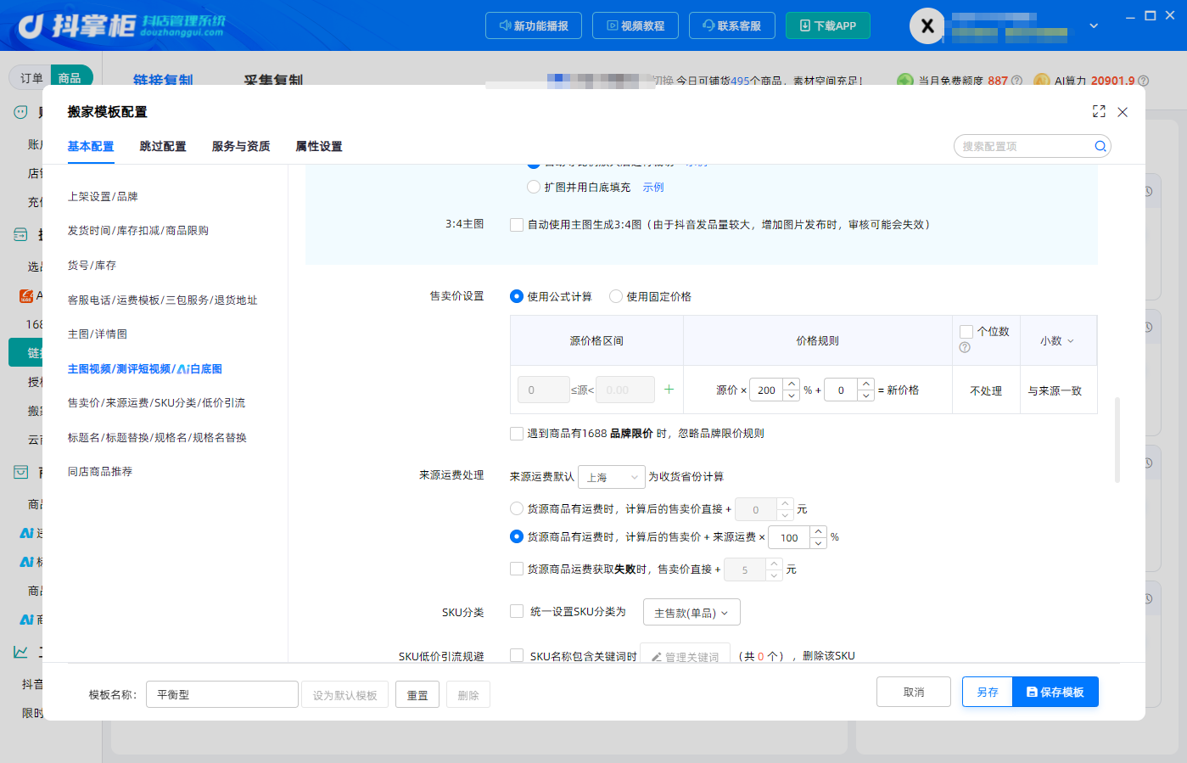Open the 上海 province dropdown
Viewport: 1187px width, 763px height.
612,477
